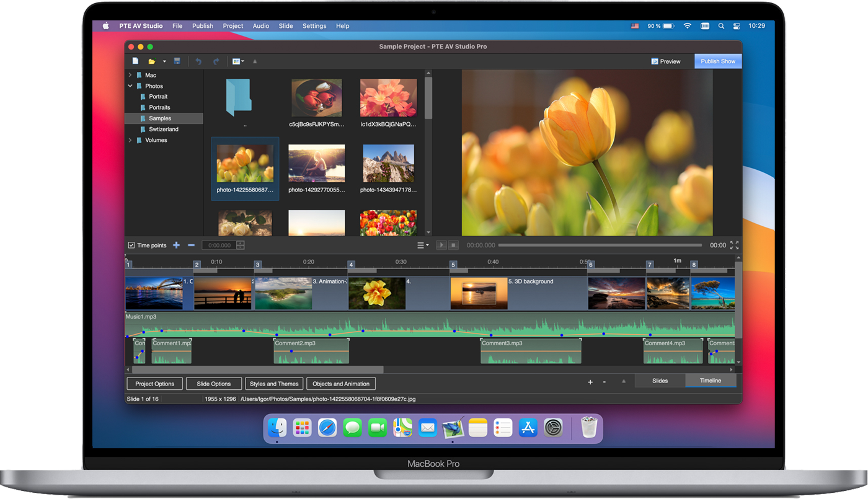The image size is (868, 499).
Task: Click the file list vertical scrollbar
Action: pyautogui.click(x=428, y=97)
